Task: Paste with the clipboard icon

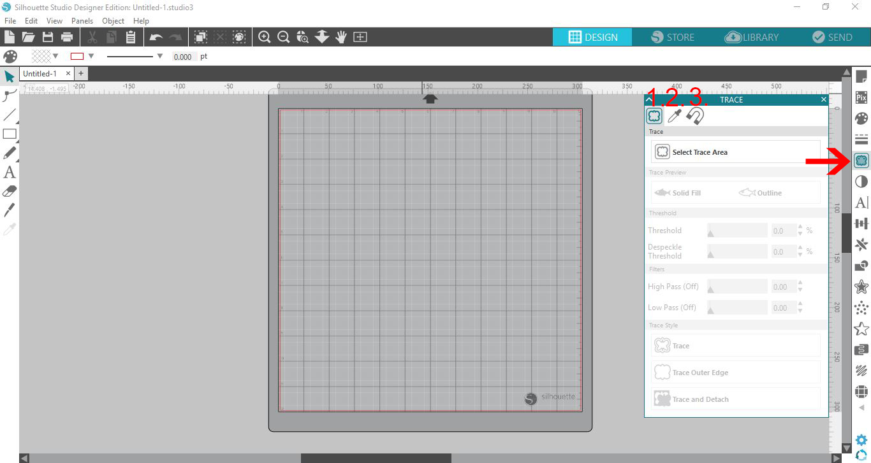Action: (x=131, y=37)
